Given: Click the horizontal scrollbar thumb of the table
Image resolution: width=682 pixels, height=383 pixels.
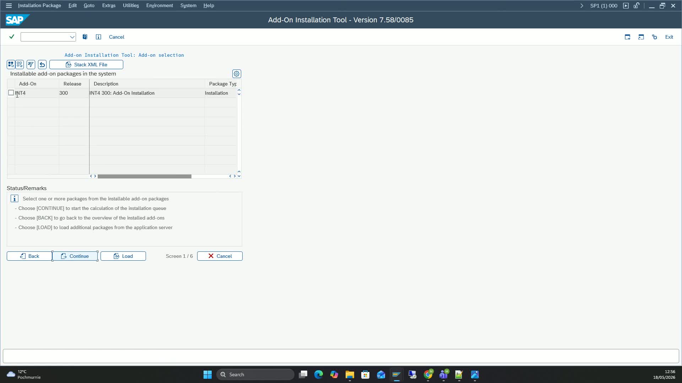Looking at the screenshot, I should pyautogui.click(x=145, y=176).
